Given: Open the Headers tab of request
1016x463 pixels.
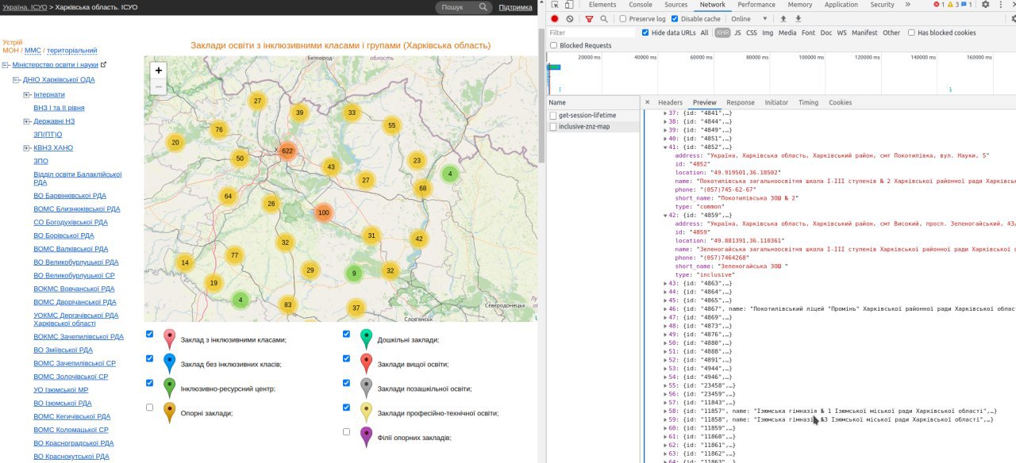Looking at the screenshot, I should [x=670, y=102].
